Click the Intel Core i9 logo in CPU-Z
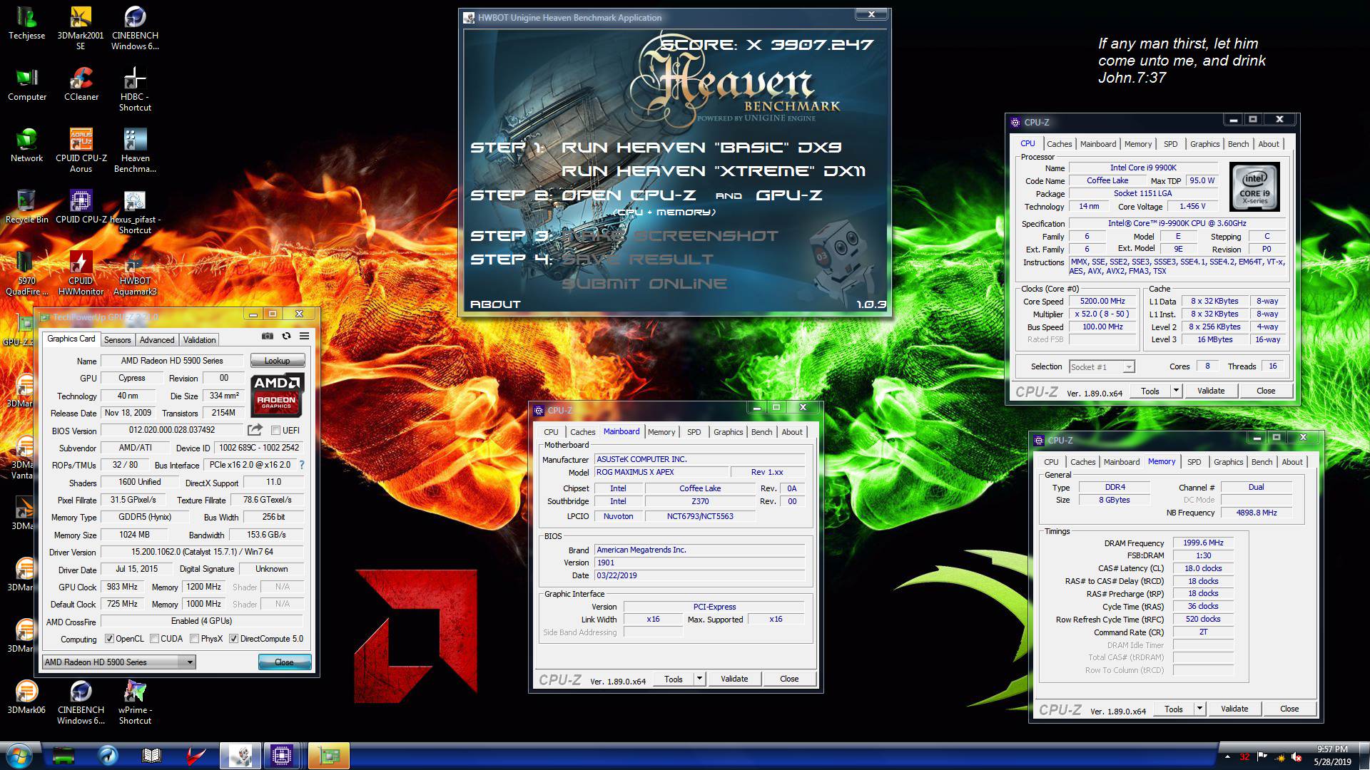Image resolution: width=1370 pixels, height=770 pixels. coord(1254,187)
